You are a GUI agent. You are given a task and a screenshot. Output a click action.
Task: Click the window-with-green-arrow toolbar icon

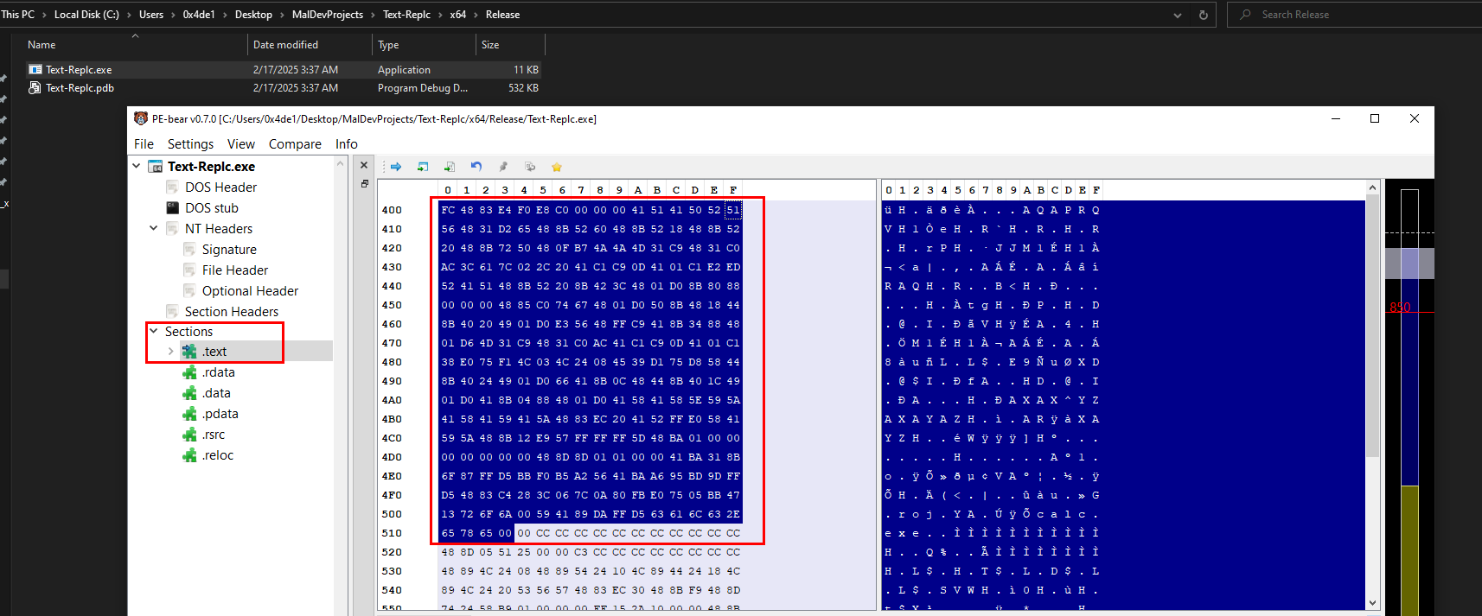pos(423,167)
